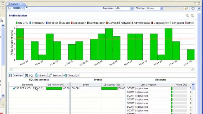Sort by the User / Program header
This screenshot has width=203, height=114.
point(148,85)
